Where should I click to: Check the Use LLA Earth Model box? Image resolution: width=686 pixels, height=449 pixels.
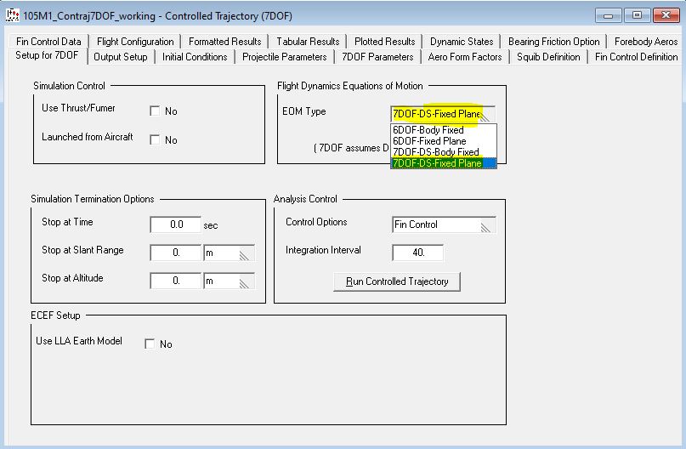coord(150,344)
